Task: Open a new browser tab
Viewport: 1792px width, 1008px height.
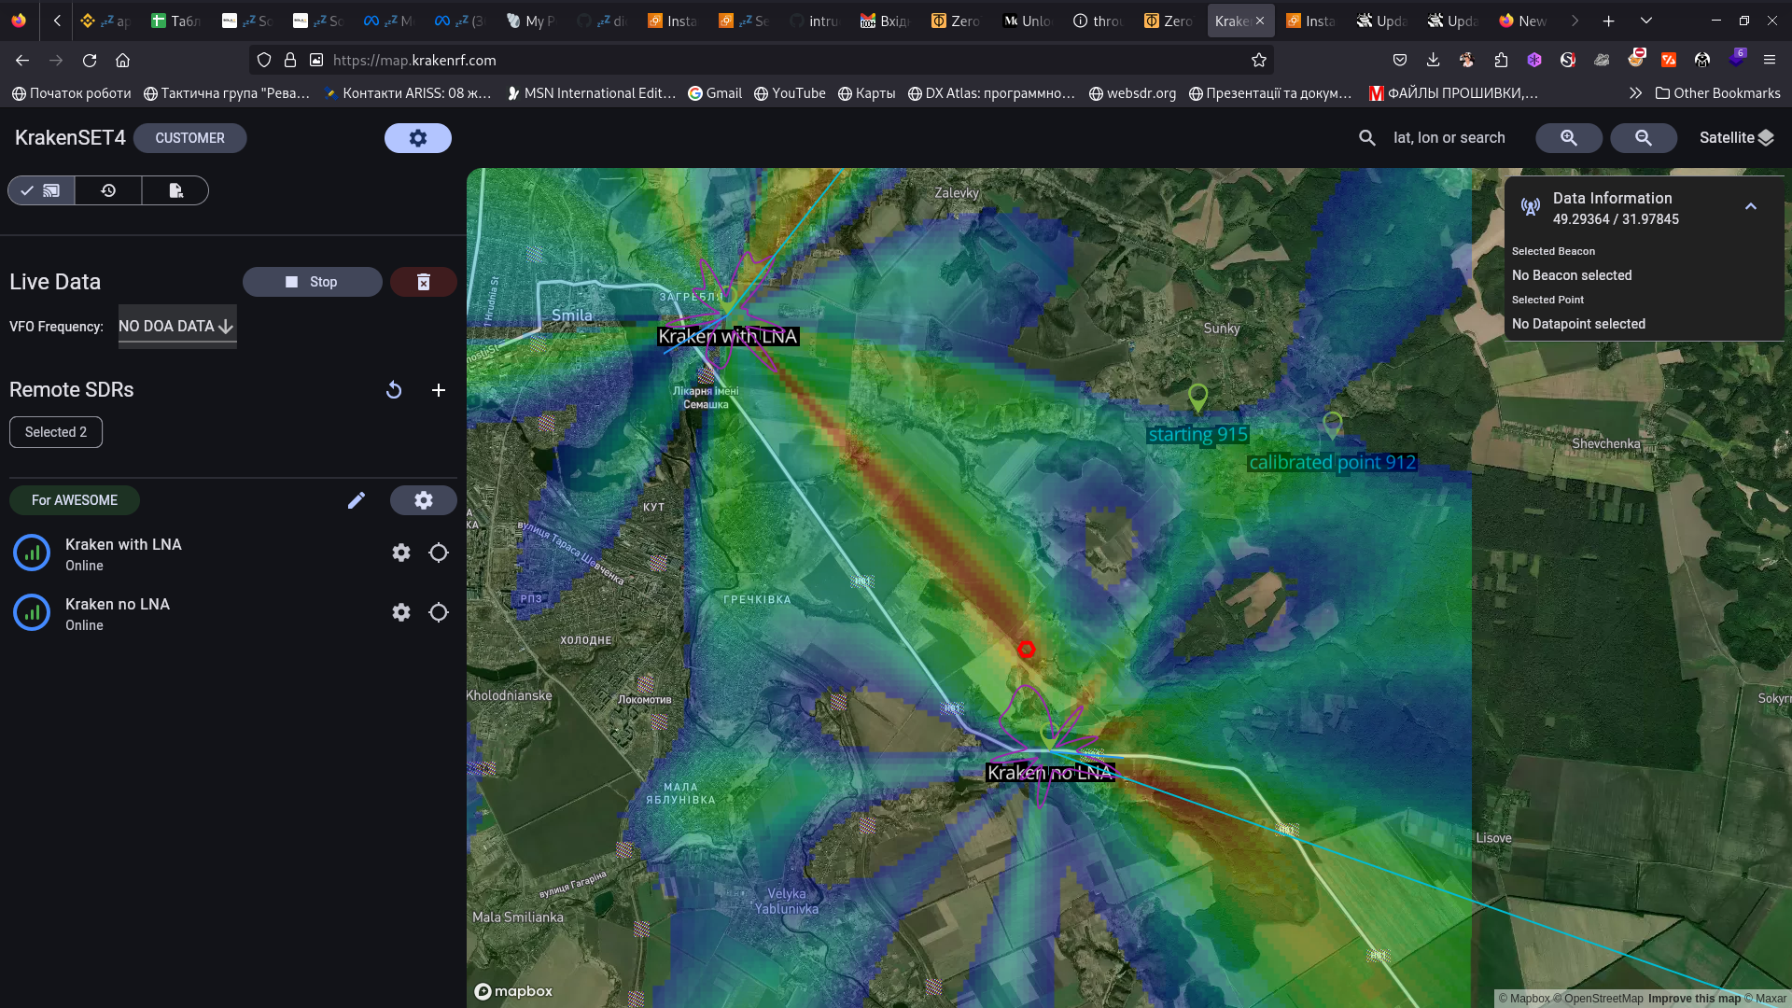Action: [x=1608, y=21]
